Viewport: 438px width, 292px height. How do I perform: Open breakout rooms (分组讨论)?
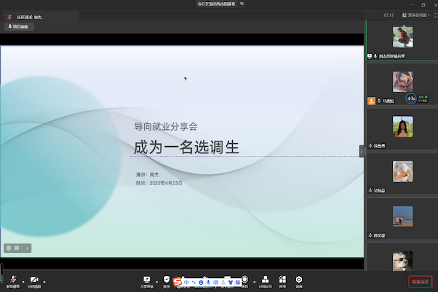pos(265,281)
